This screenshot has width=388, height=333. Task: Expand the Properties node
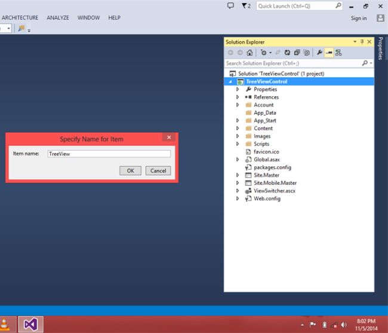pos(238,89)
